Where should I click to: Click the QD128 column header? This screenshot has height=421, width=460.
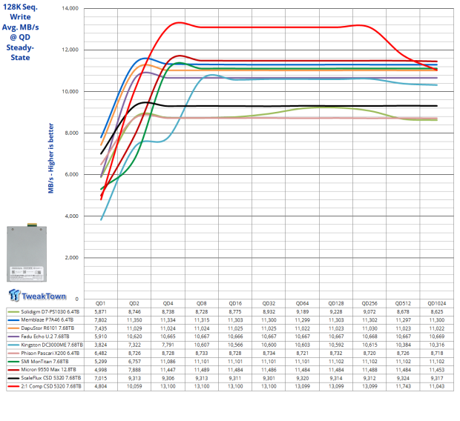click(336, 303)
